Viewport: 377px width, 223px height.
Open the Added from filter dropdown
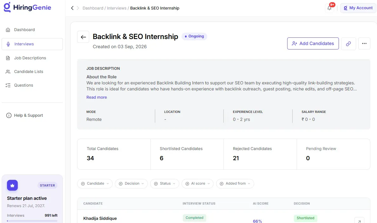click(x=235, y=184)
